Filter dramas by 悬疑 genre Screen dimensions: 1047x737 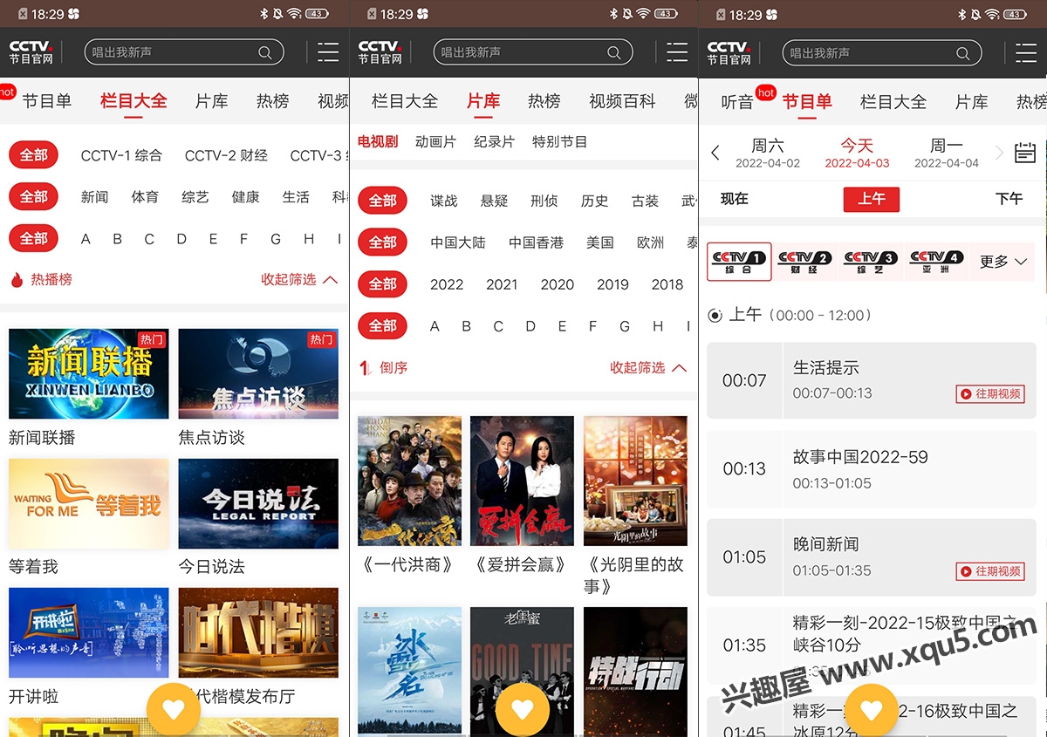(x=494, y=201)
